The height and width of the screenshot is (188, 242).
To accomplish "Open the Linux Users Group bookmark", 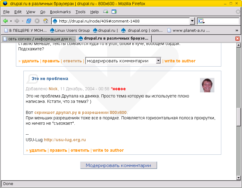I will [70, 31].
